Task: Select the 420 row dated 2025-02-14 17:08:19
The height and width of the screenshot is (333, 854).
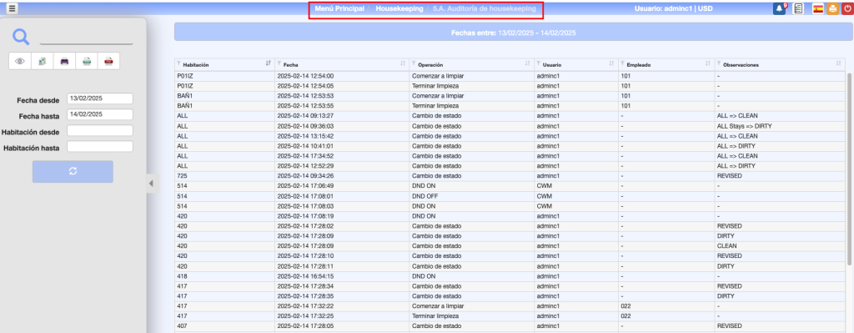Action: pyautogui.click(x=510, y=216)
